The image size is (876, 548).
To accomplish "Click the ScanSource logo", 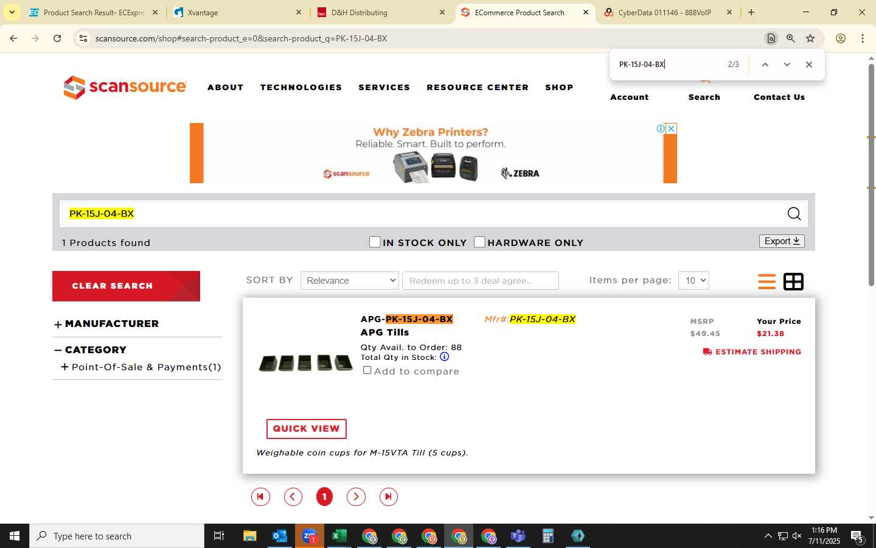I will click(125, 87).
